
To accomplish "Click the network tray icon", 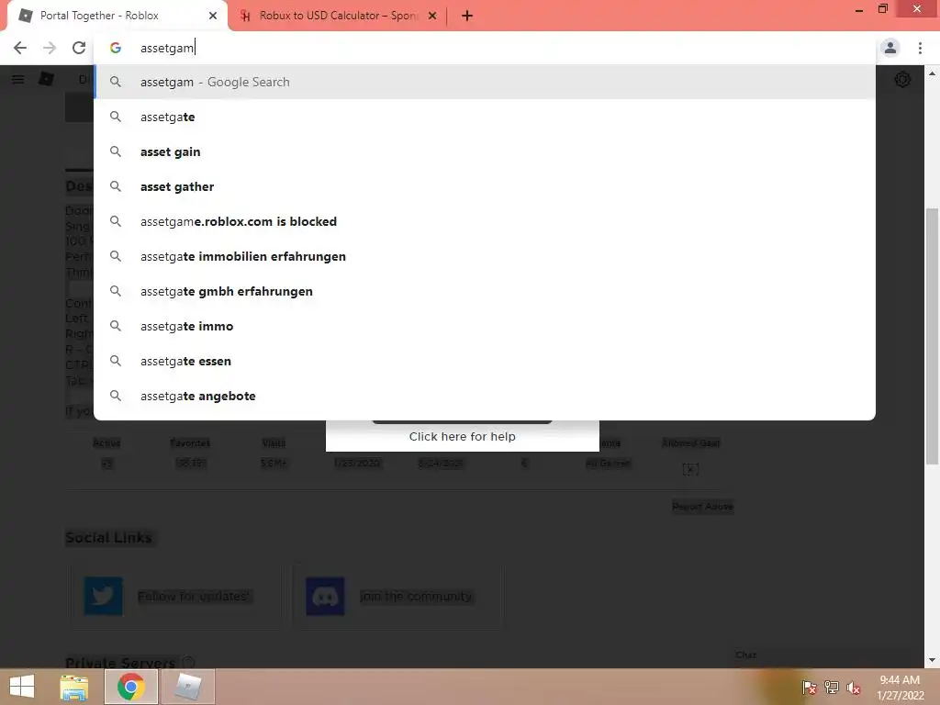I will 832,688.
